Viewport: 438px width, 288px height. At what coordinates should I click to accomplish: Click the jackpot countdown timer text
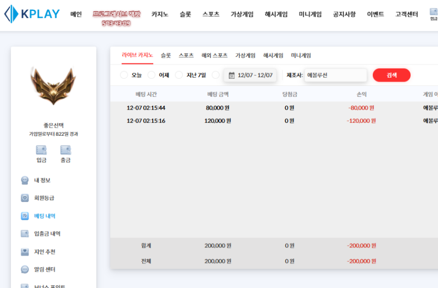click(x=116, y=23)
